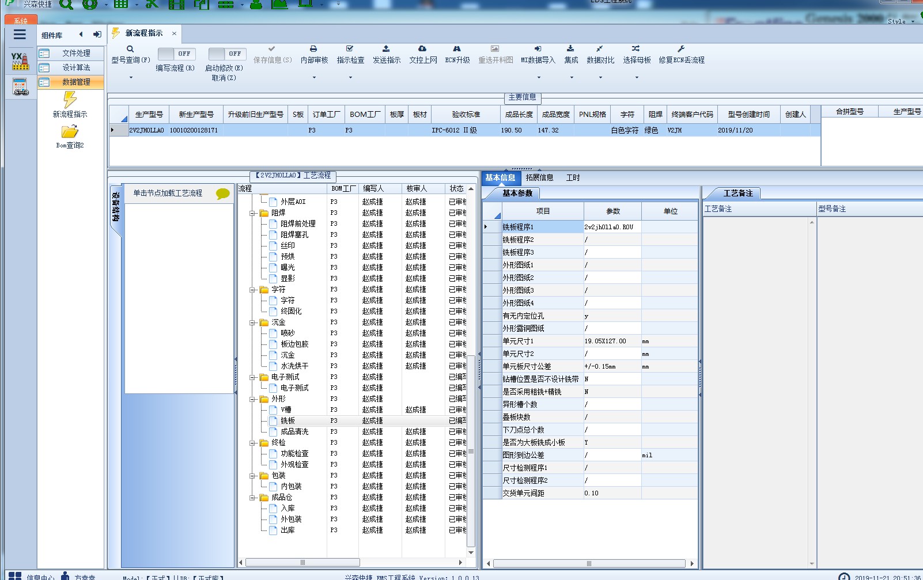Click 铣板 node document icon
This screenshot has width=923, height=580.
pyautogui.click(x=274, y=420)
